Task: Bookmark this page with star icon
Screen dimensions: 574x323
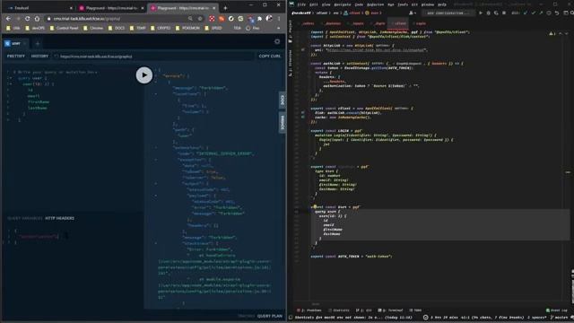Action: click(200, 19)
